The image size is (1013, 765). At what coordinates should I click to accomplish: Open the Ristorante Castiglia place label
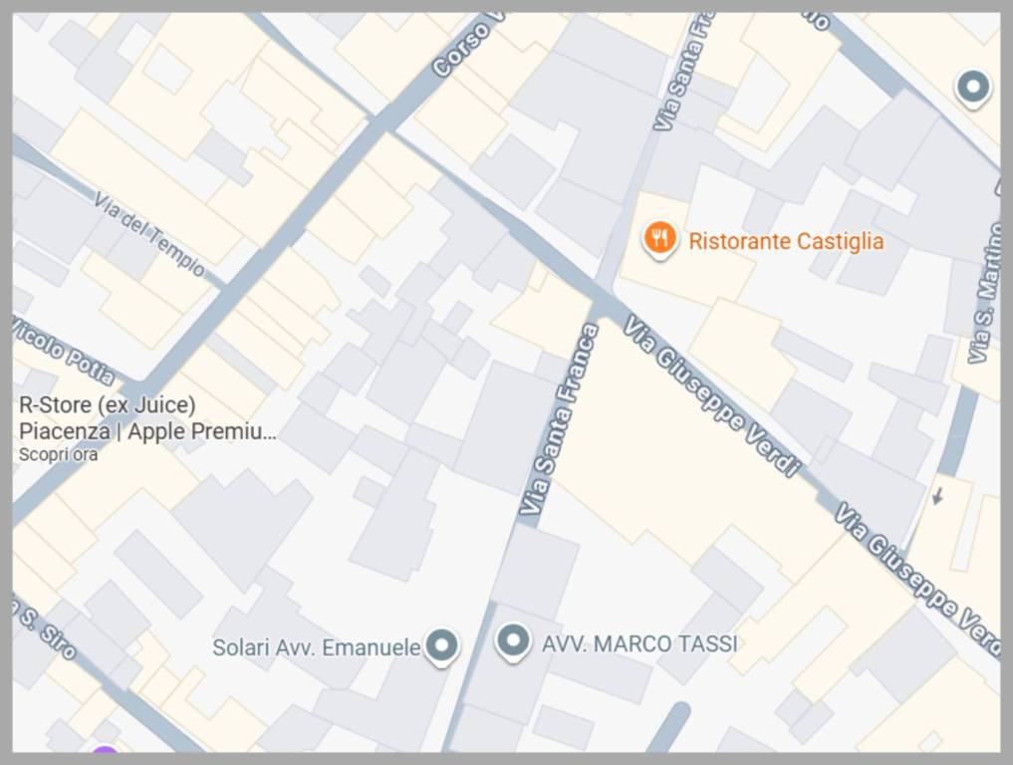pos(786,241)
